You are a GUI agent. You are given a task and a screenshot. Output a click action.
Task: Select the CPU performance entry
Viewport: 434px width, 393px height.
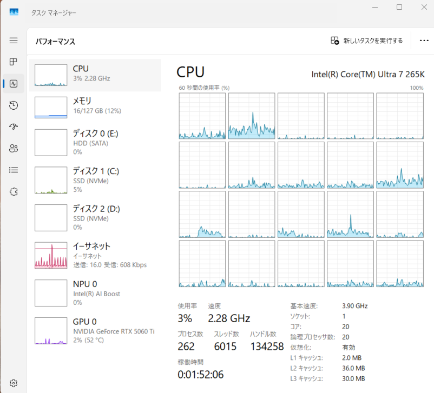point(95,75)
